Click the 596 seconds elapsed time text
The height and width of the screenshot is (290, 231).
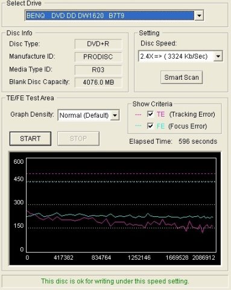[x=198, y=141]
